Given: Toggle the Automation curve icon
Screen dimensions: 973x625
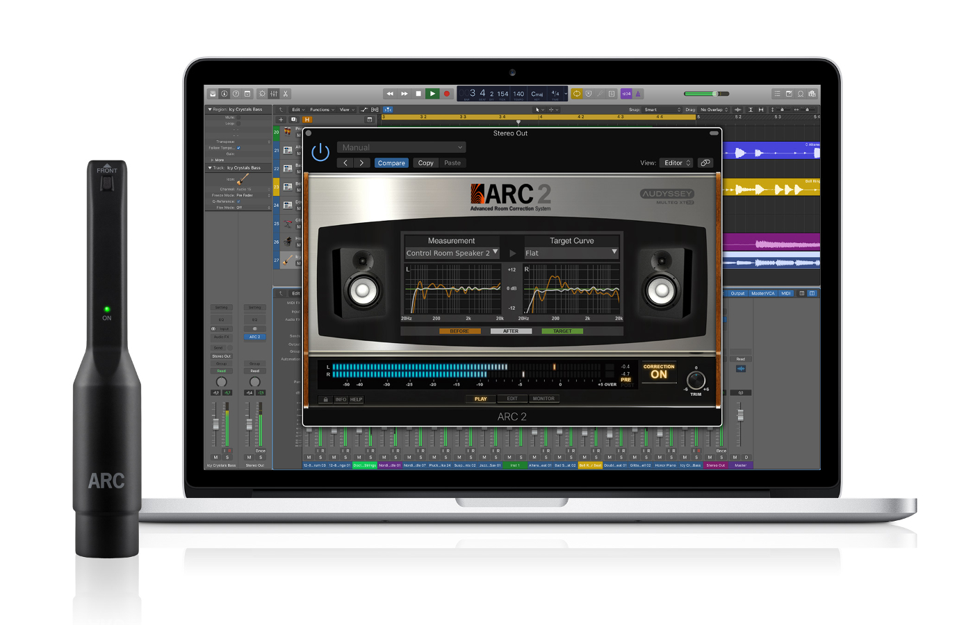Looking at the screenshot, I should 364,110.
